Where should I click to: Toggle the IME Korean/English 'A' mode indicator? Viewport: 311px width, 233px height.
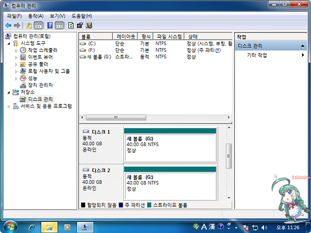[205, 227]
